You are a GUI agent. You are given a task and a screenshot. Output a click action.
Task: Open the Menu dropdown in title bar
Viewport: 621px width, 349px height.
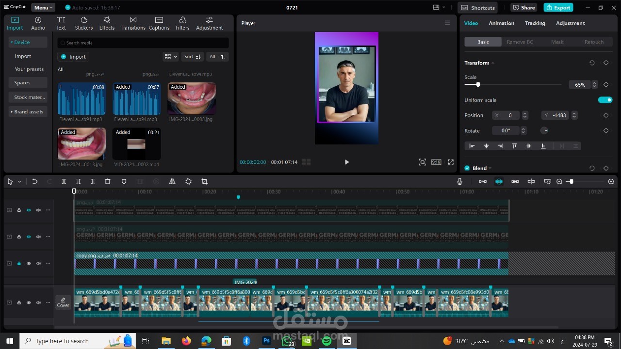(43, 7)
